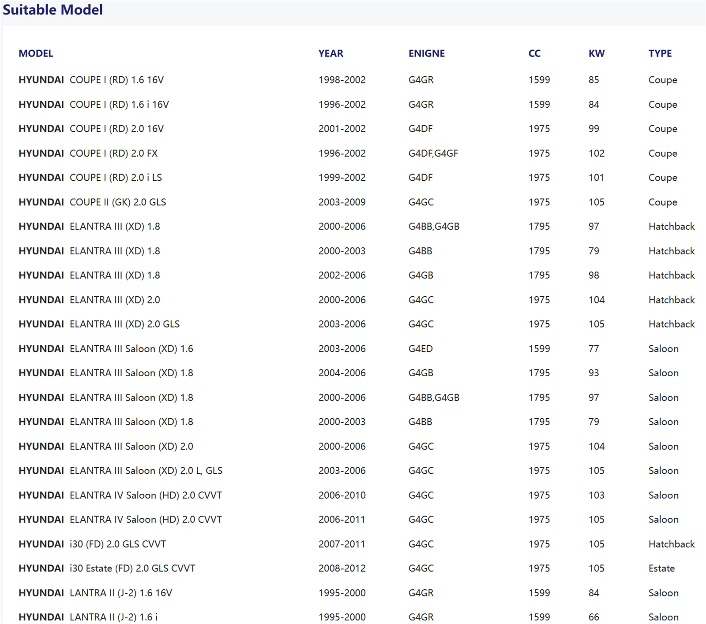Click year '2006-2010' cell
Viewport: 706px width, 624px height.
tap(342, 495)
